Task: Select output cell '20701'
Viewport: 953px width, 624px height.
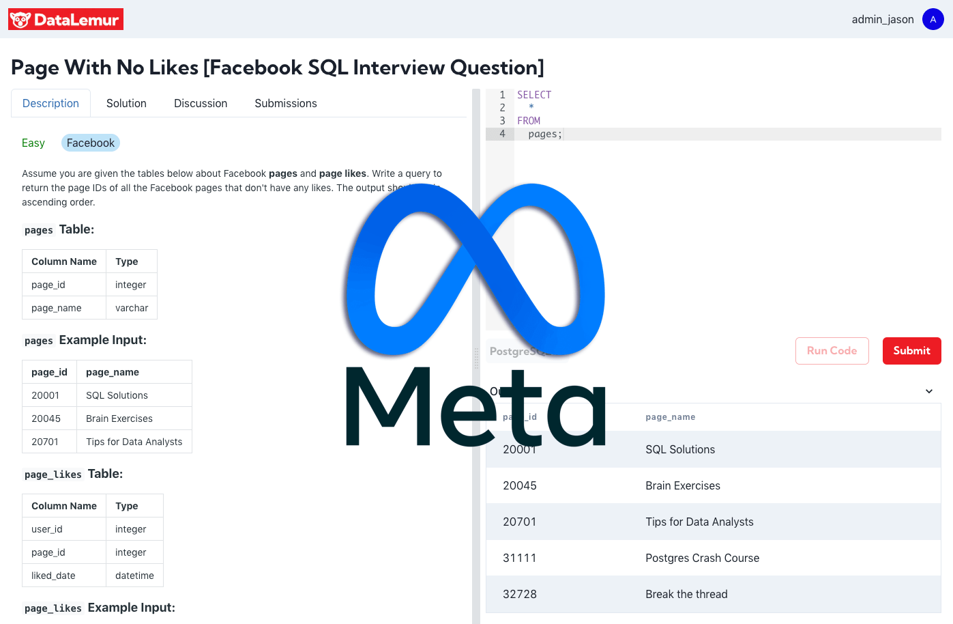Action: tap(520, 522)
